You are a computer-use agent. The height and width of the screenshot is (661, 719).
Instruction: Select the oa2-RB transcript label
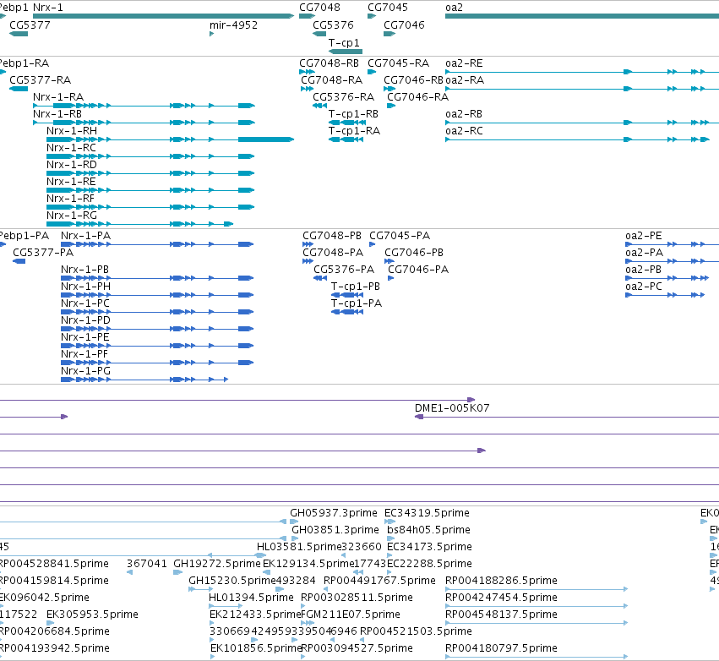464,114
